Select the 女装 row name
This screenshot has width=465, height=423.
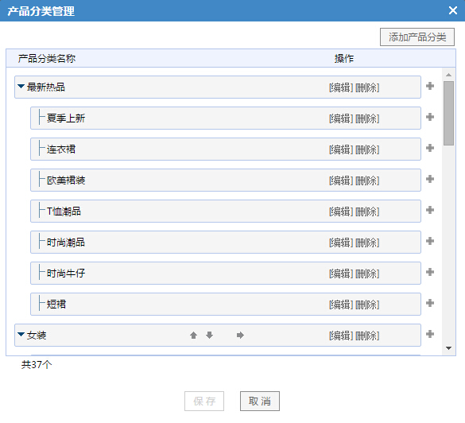click(37, 336)
